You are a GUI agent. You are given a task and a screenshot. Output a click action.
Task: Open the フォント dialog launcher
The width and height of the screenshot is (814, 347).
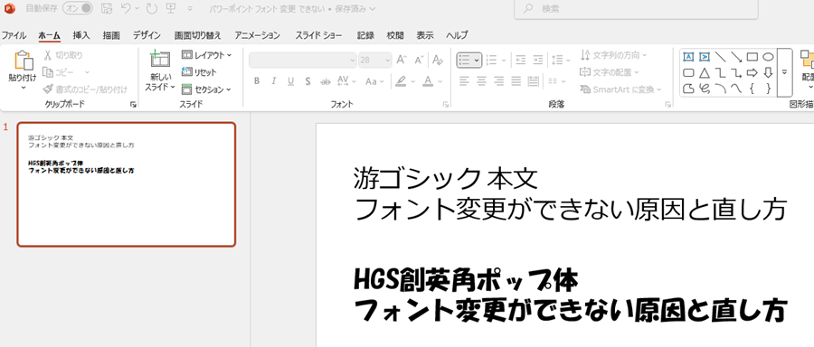click(445, 105)
